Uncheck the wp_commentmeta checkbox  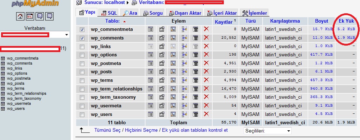pyautogui.click(x=82, y=29)
